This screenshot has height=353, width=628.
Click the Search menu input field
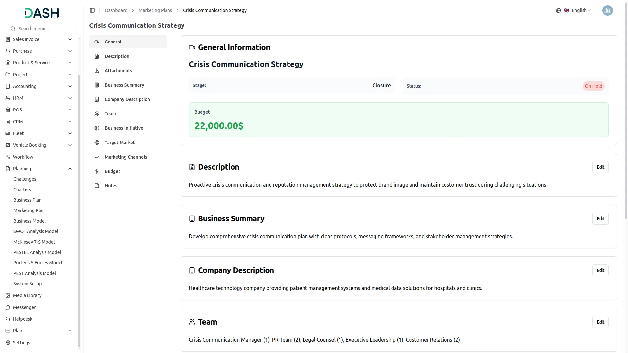pyautogui.click(x=42, y=29)
